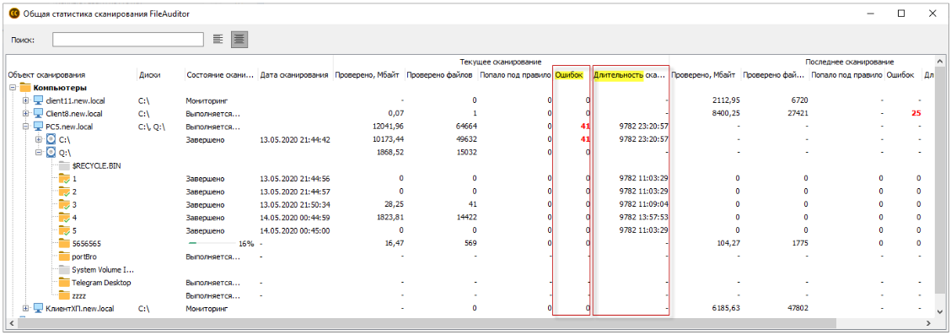This screenshot has width=951, height=335.
Task: Click the Компьютеры folder icon
Action: [x=25, y=88]
